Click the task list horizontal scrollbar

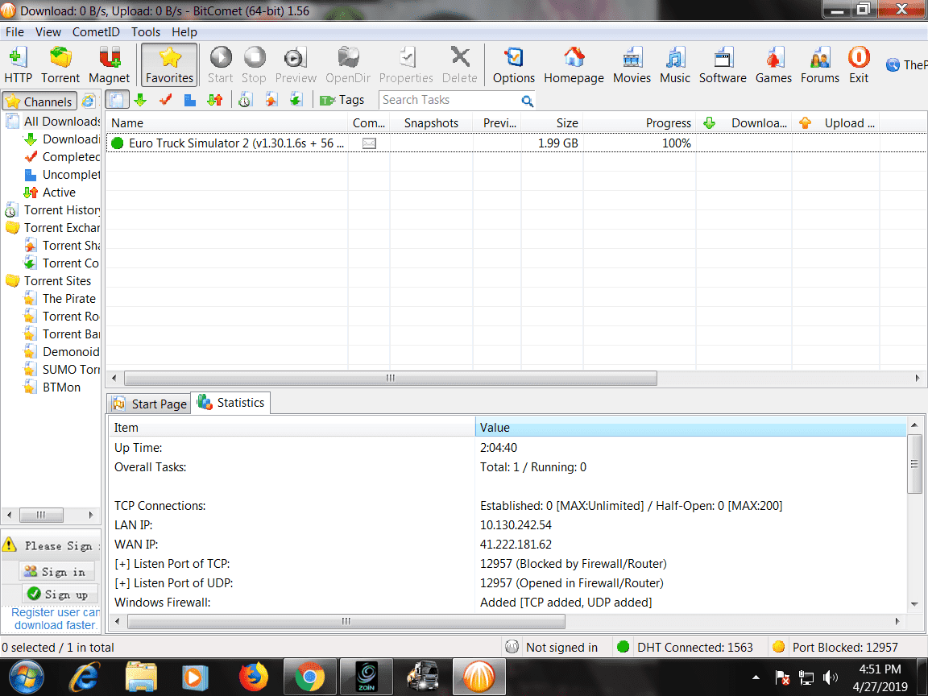[391, 378]
